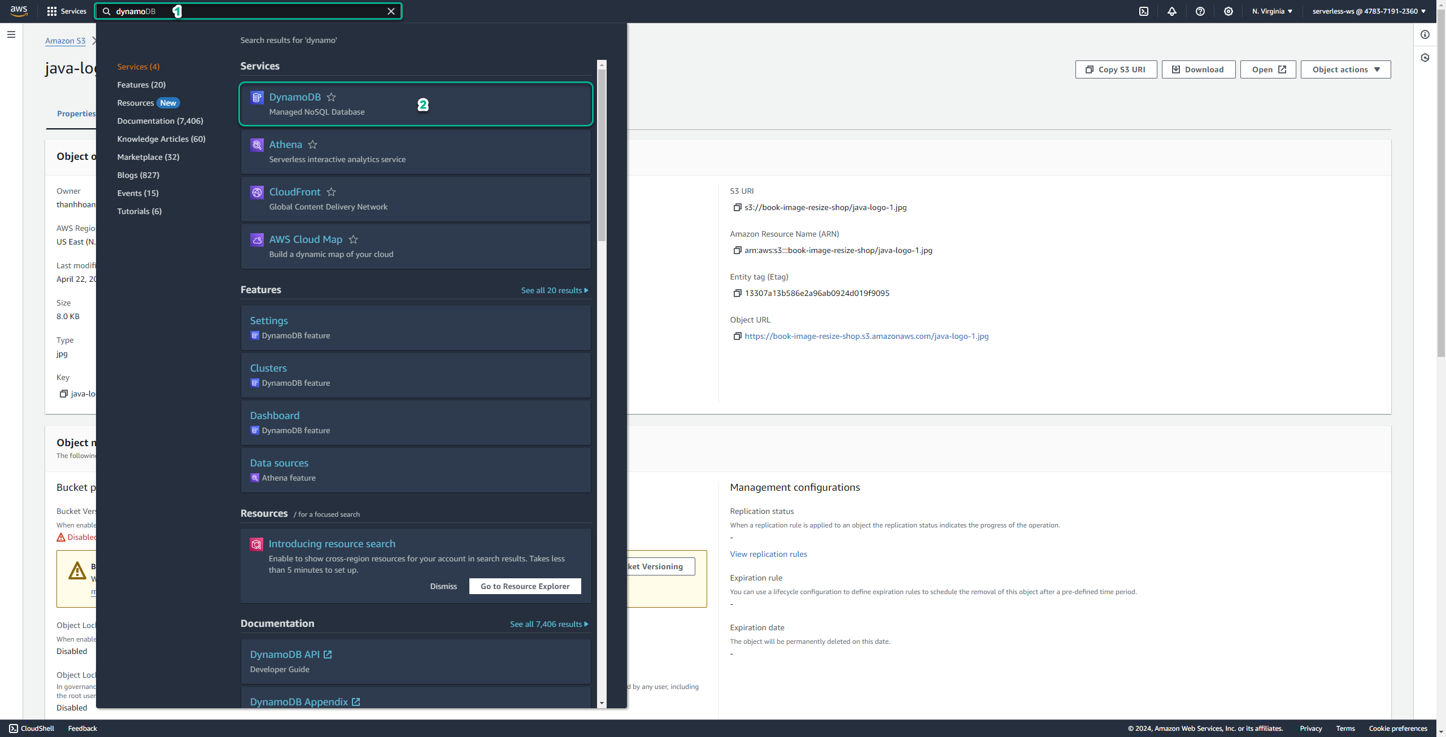Screen dimensions: 1446x737
Task: Filter results by Resources New
Action: pos(148,103)
